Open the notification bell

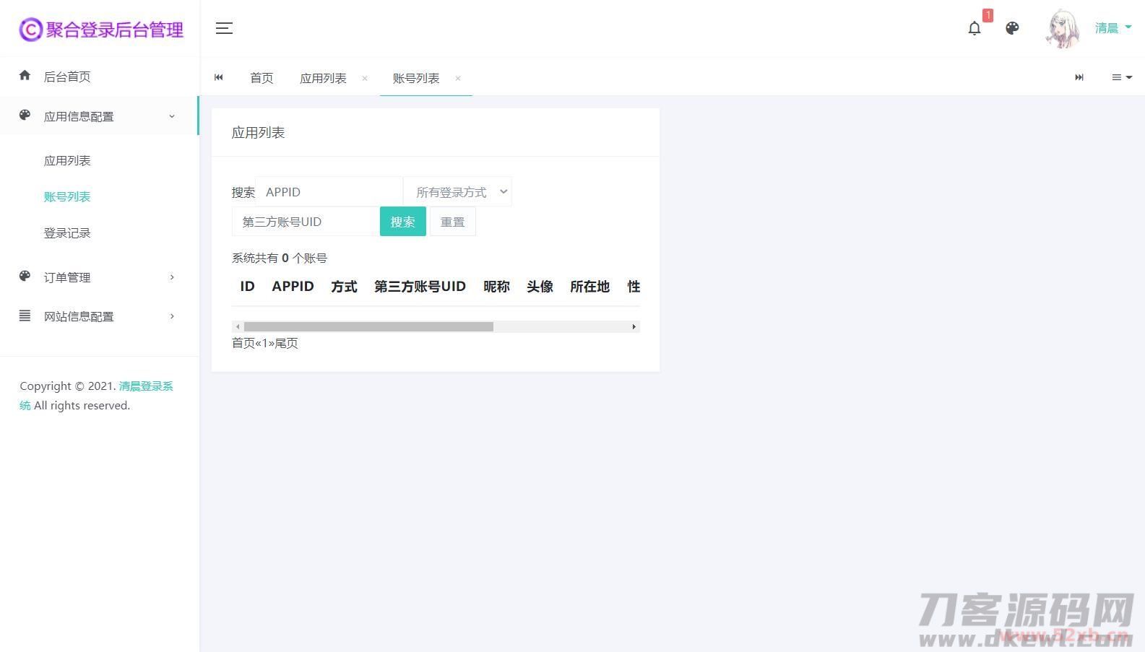975,28
